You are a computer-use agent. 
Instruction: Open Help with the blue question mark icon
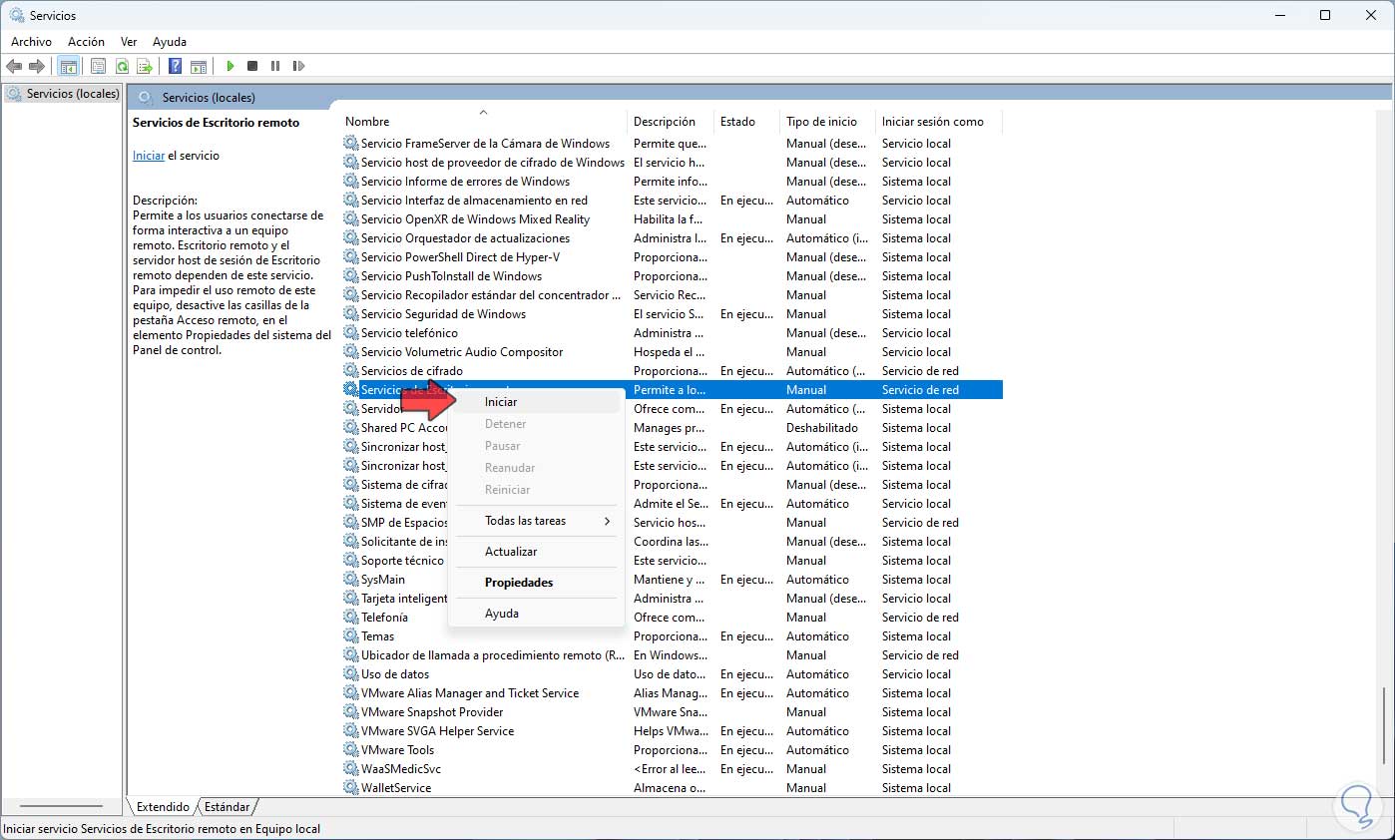(175, 66)
